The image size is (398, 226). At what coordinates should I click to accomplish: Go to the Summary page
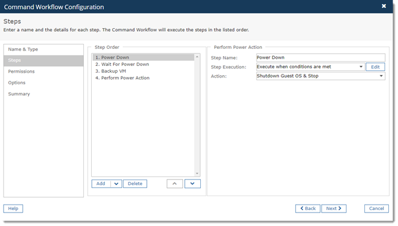click(x=43, y=94)
